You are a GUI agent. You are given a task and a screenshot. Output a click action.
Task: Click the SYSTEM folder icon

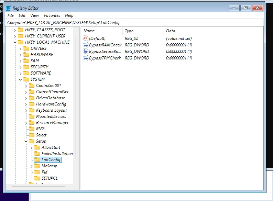pos(26,79)
